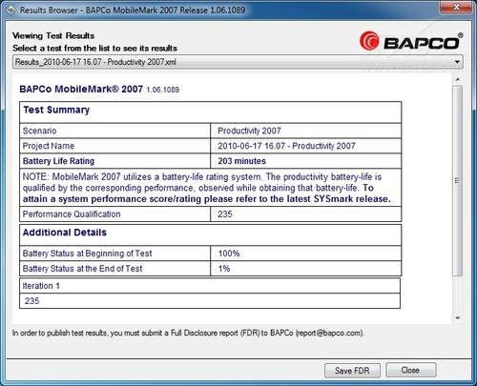This screenshot has height=386, width=477.
Task: Click the scrollbar down arrow
Action: [x=458, y=317]
